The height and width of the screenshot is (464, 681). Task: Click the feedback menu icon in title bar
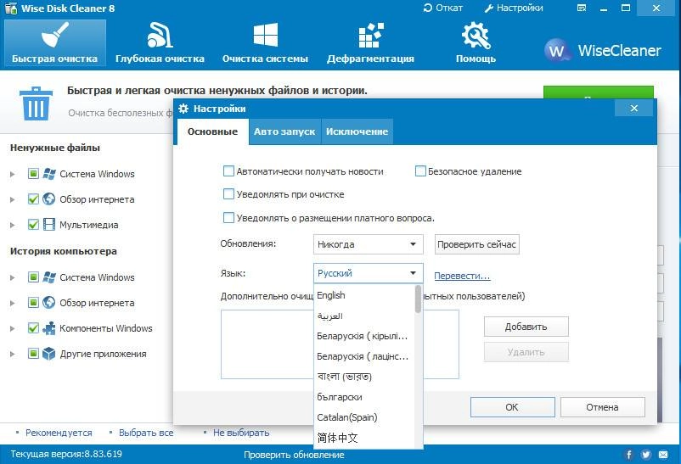click(x=582, y=8)
